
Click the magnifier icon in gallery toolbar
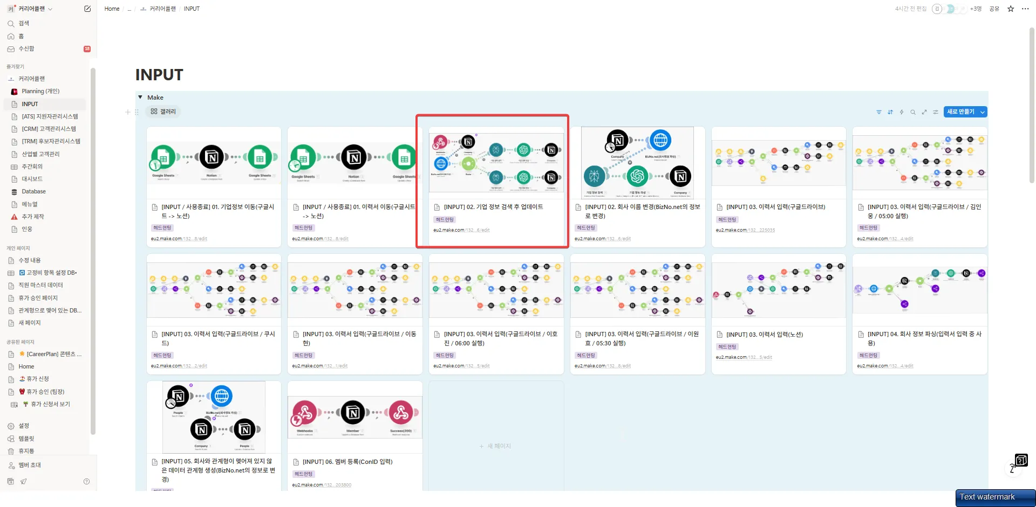[x=913, y=112]
